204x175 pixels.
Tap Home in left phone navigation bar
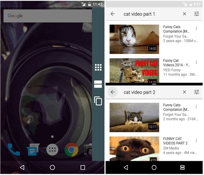click(52, 167)
